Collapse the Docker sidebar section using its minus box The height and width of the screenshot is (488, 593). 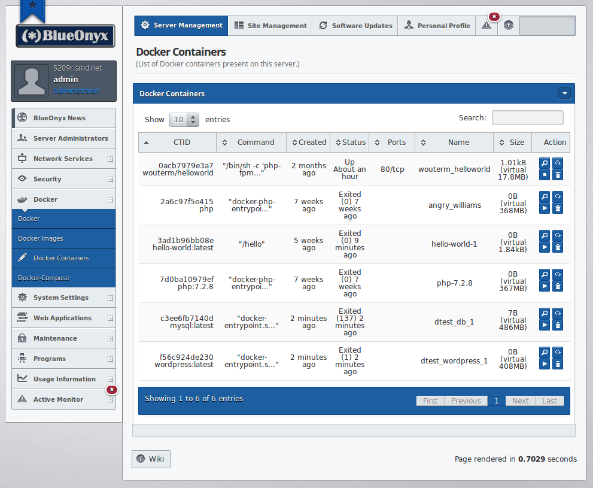click(x=111, y=200)
